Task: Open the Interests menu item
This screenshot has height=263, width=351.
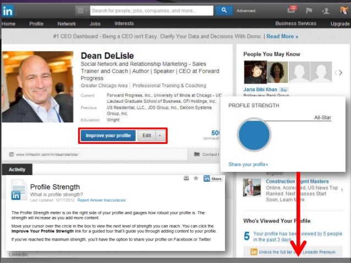Action: click(x=124, y=24)
